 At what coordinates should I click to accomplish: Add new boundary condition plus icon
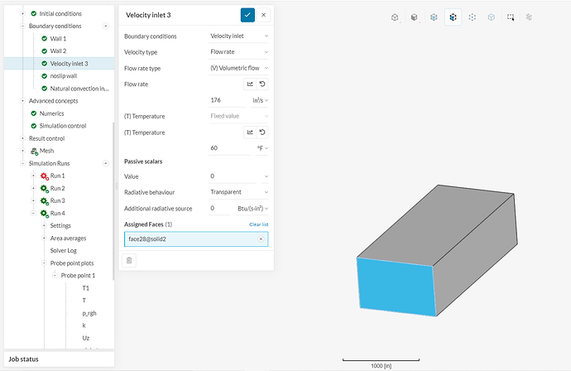coord(106,26)
